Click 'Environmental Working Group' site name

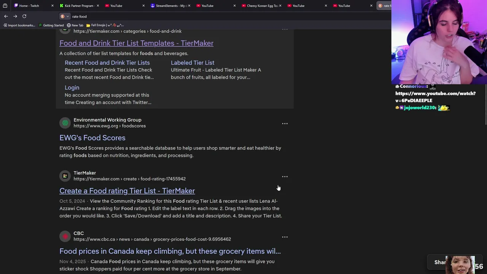(x=107, y=120)
